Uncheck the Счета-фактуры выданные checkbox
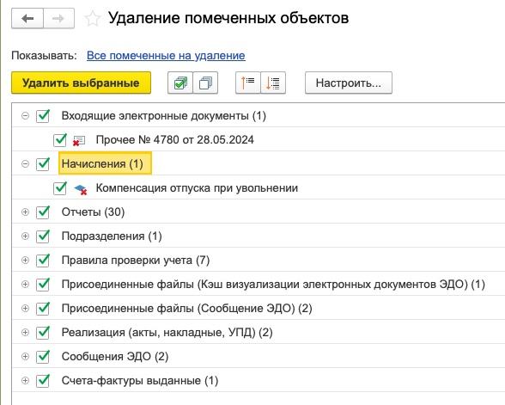Screen dimensions: 505x405 pyautogui.click(x=43, y=380)
